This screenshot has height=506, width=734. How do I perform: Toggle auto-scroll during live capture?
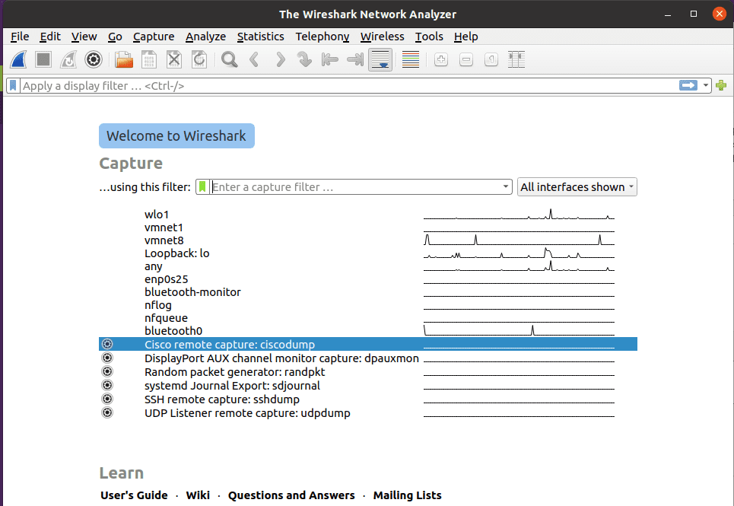380,60
